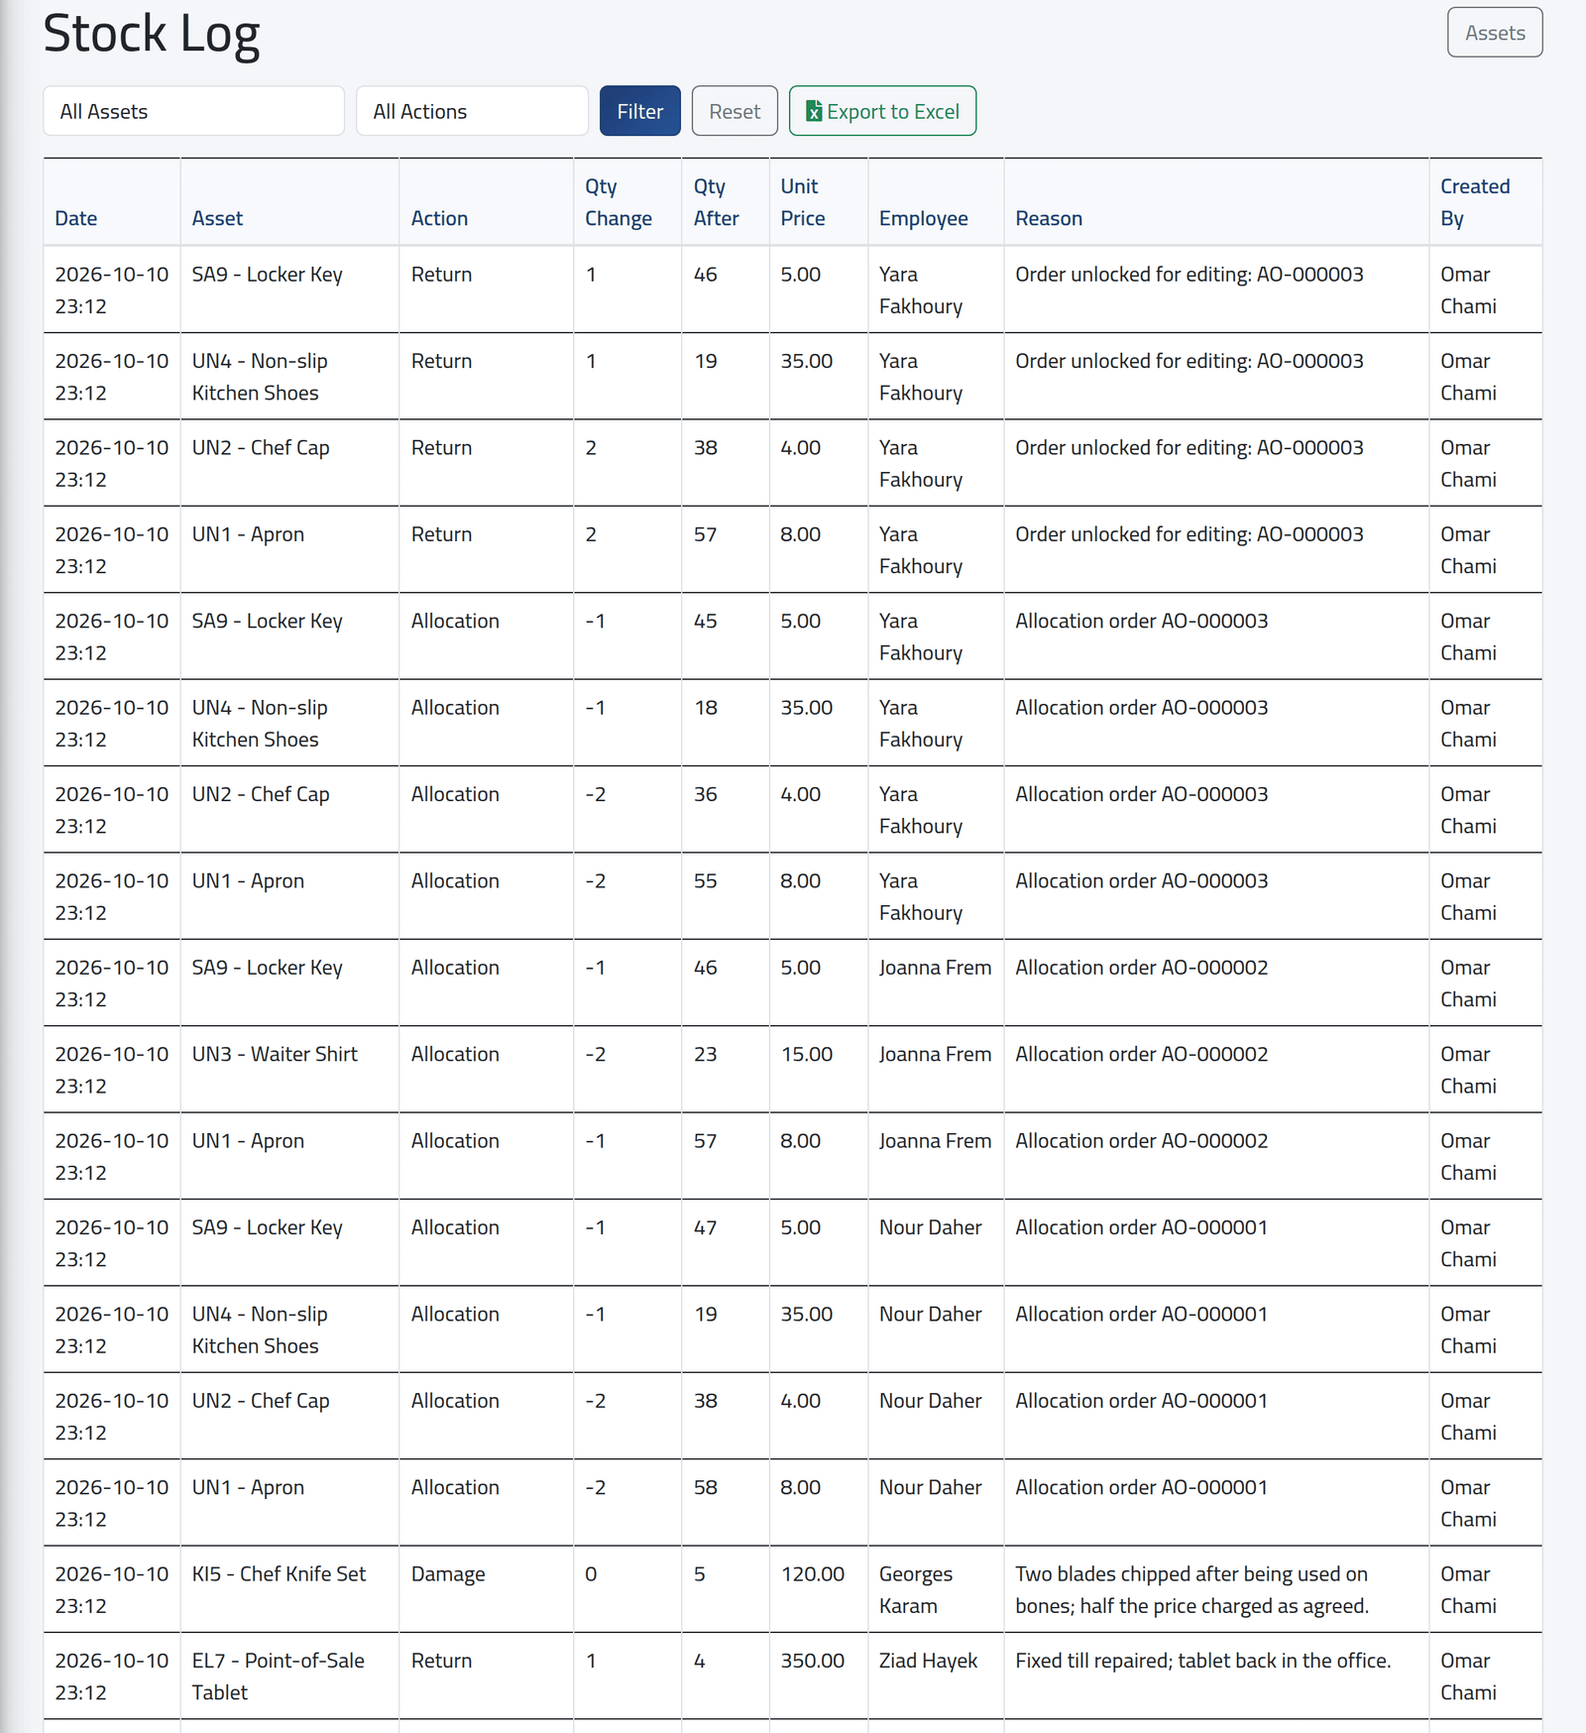Click the Damage action cell
Screen dimensions: 1586x1733
[x=486, y=1588]
